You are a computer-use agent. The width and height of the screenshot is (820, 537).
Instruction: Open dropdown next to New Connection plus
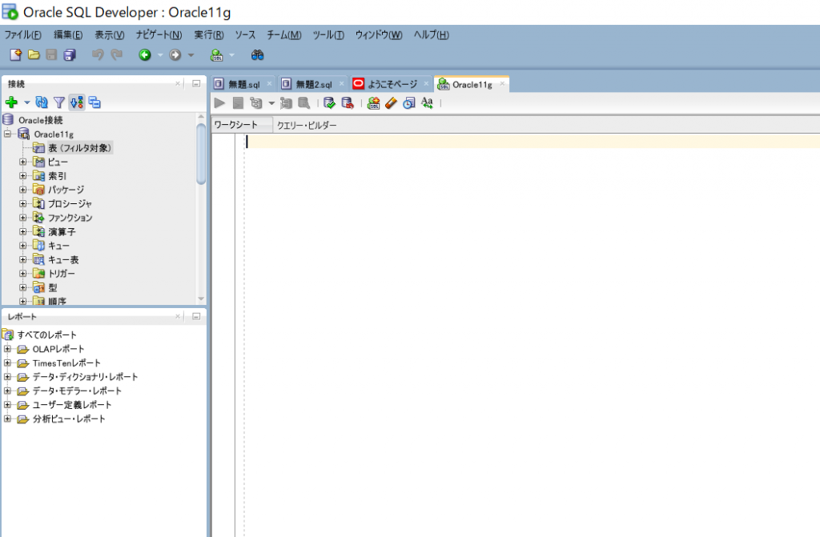tap(27, 102)
